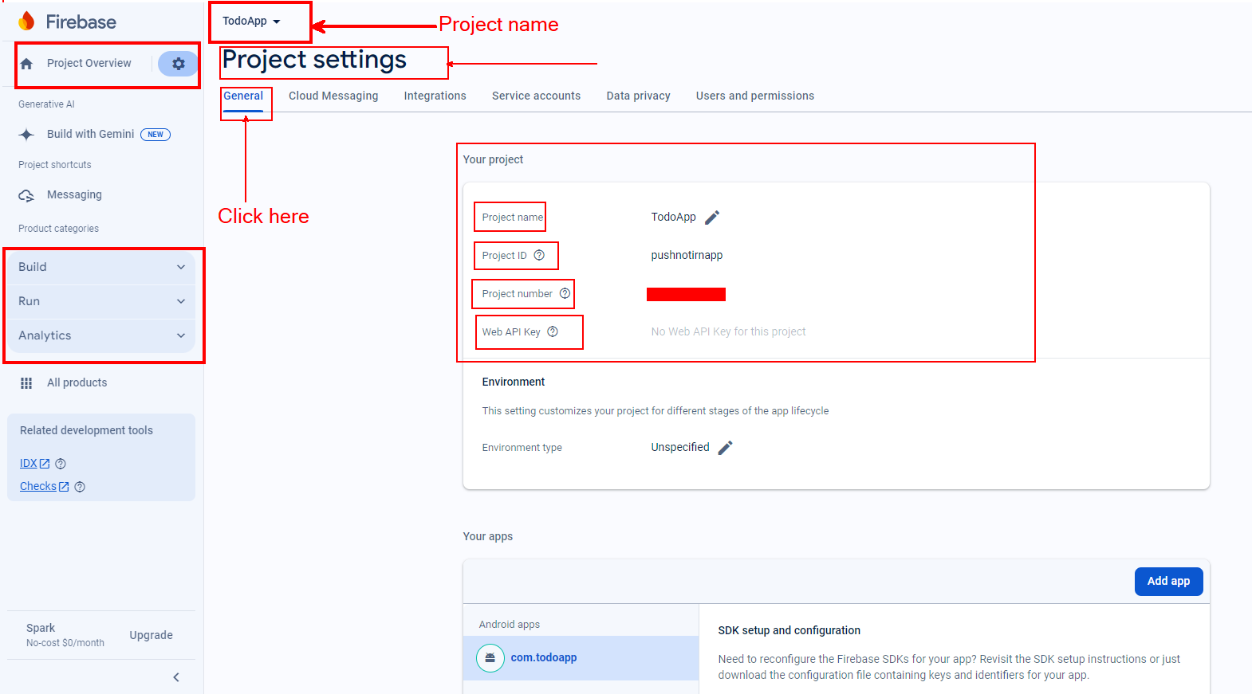Click the Upgrade plan button
This screenshot has width=1252, height=694.
(152, 636)
